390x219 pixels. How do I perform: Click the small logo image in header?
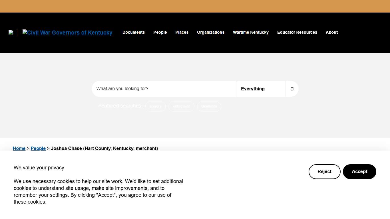11,33
